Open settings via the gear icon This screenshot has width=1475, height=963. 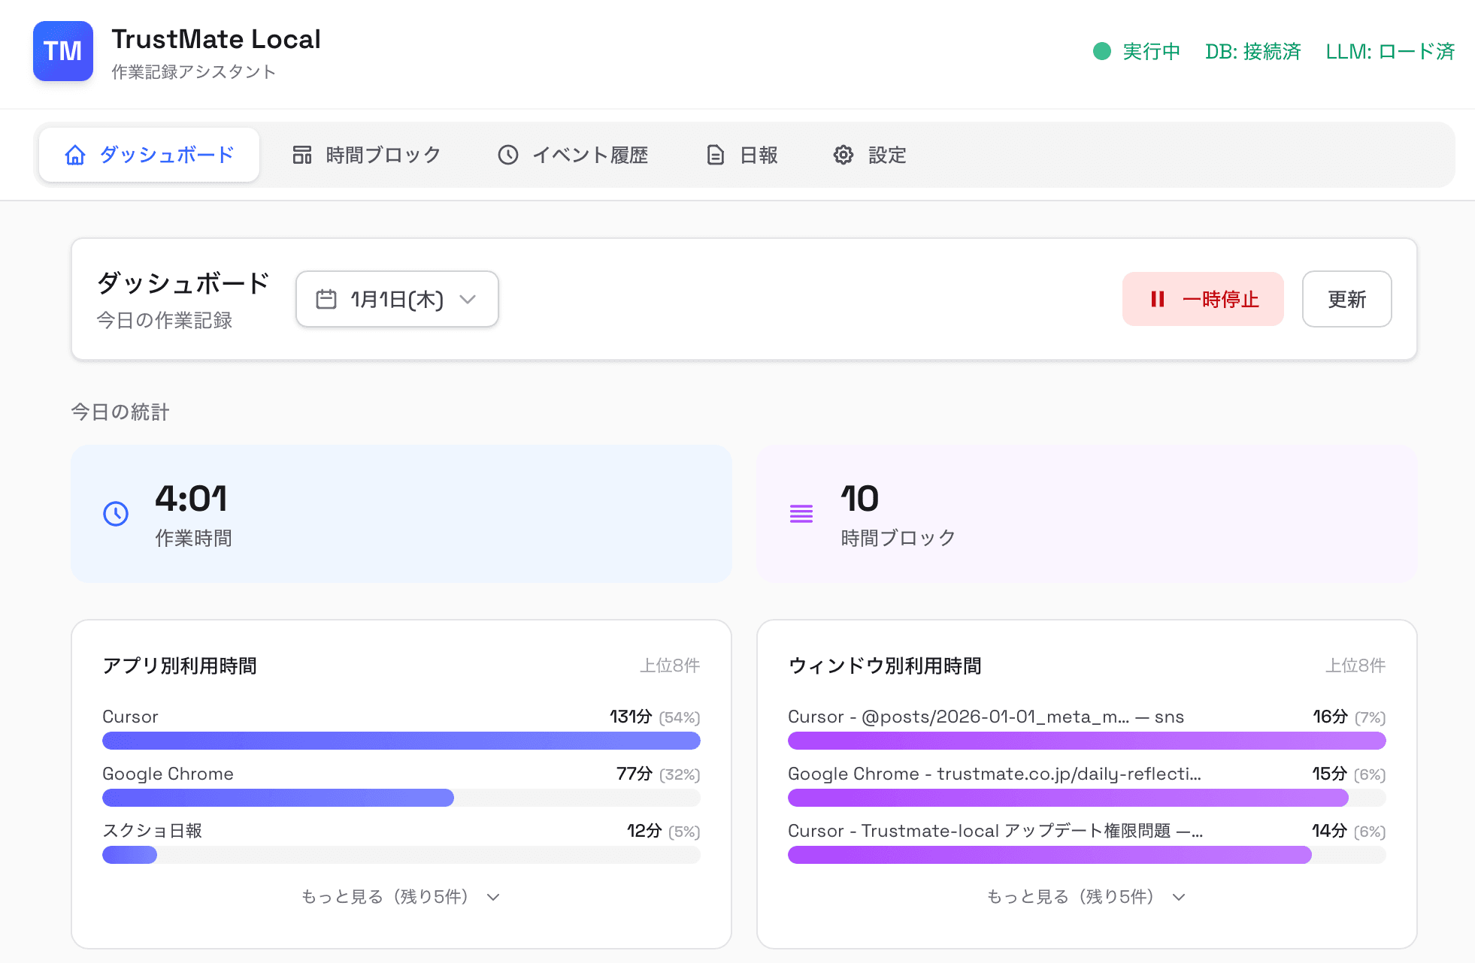pyautogui.click(x=843, y=154)
